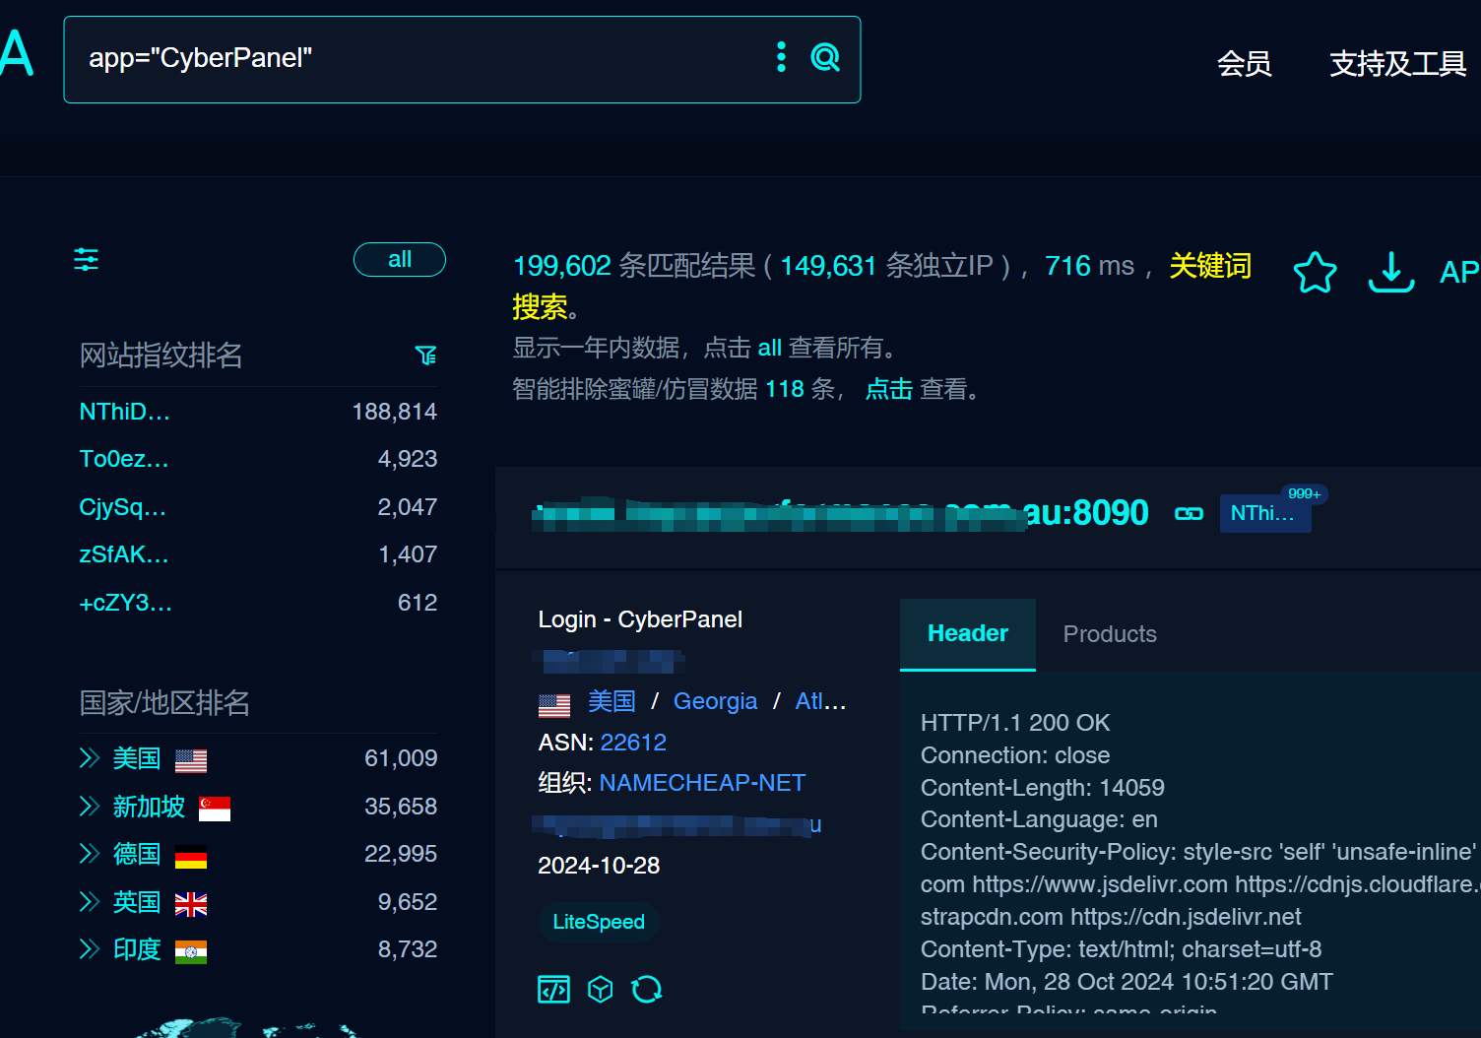Click the Content-Length: 14059 line

(1043, 788)
